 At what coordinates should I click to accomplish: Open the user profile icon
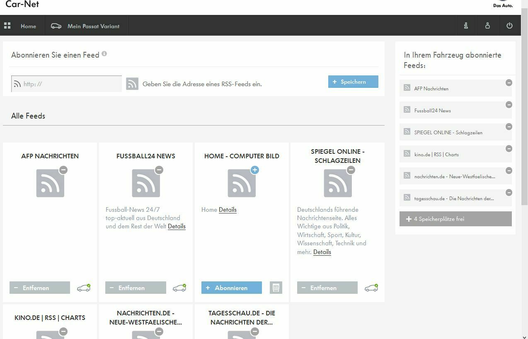coord(487,26)
